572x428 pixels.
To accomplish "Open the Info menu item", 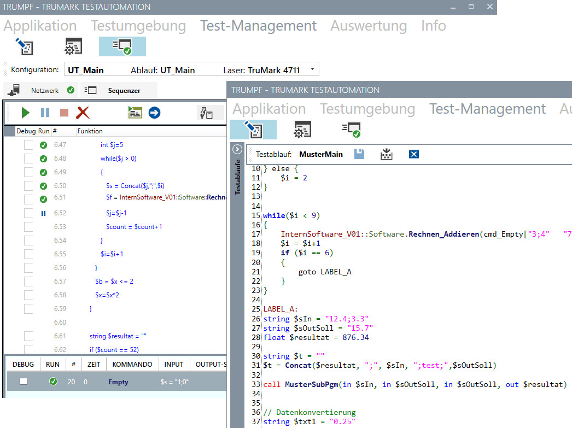I will pyautogui.click(x=433, y=26).
